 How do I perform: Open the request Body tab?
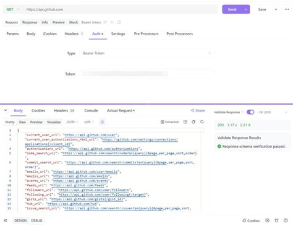(x=31, y=33)
